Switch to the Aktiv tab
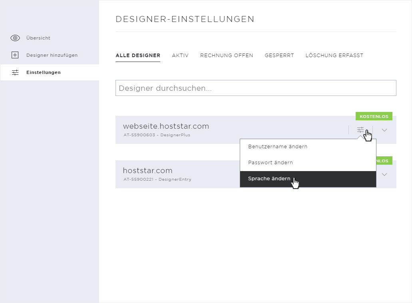The height and width of the screenshot is (303, 412). [x=180, y=56]
